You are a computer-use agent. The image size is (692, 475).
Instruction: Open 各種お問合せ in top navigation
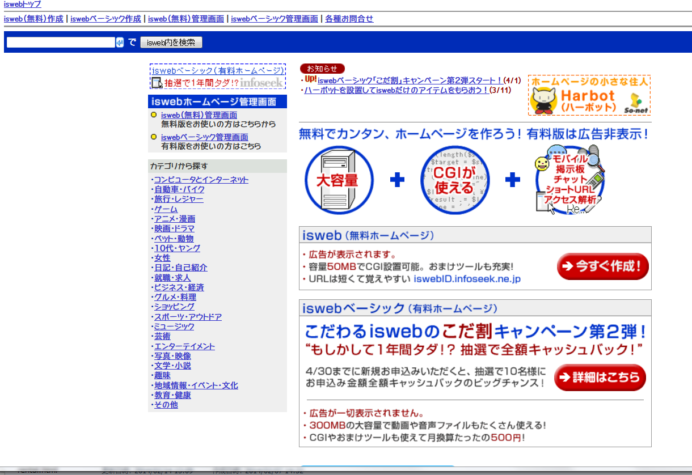coord(349,19)
